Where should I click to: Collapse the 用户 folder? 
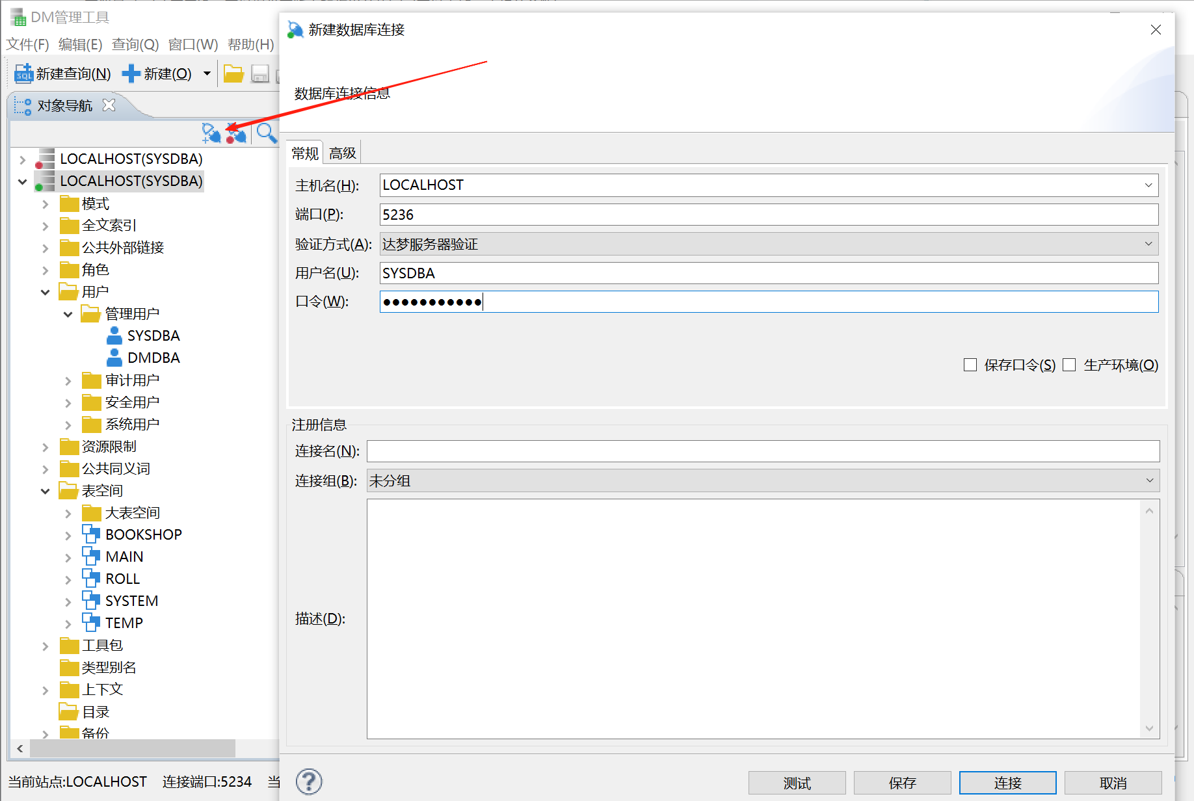(x=46, y=292)
